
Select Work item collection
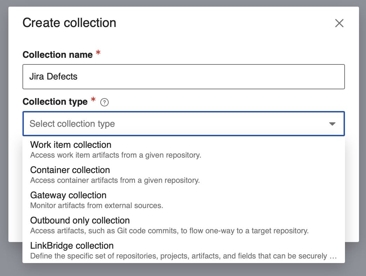click(70, 145)
